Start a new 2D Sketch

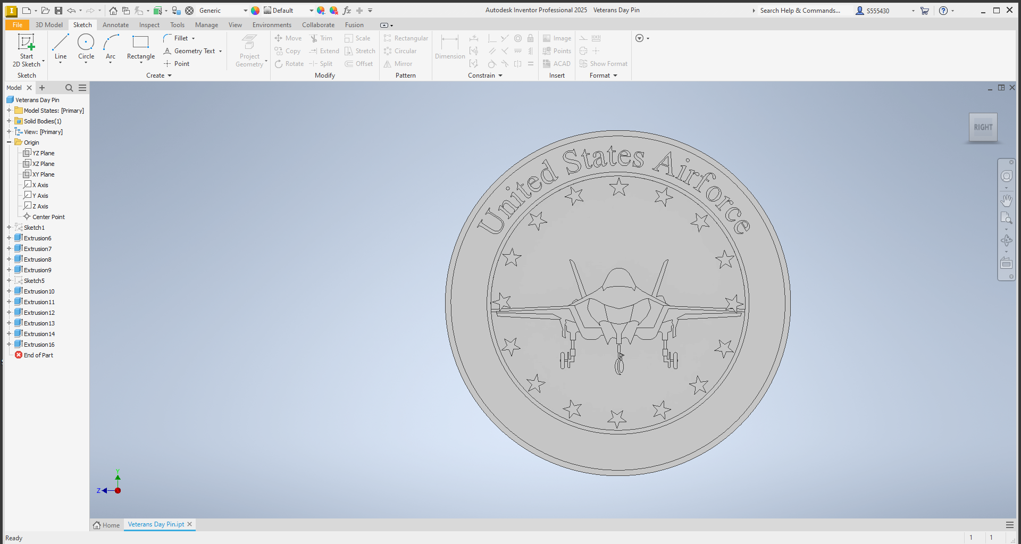(x=26, y=51)
